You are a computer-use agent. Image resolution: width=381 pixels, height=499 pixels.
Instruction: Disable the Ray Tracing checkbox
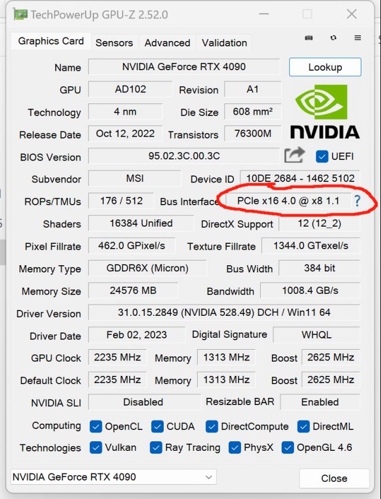coord(156,448)
